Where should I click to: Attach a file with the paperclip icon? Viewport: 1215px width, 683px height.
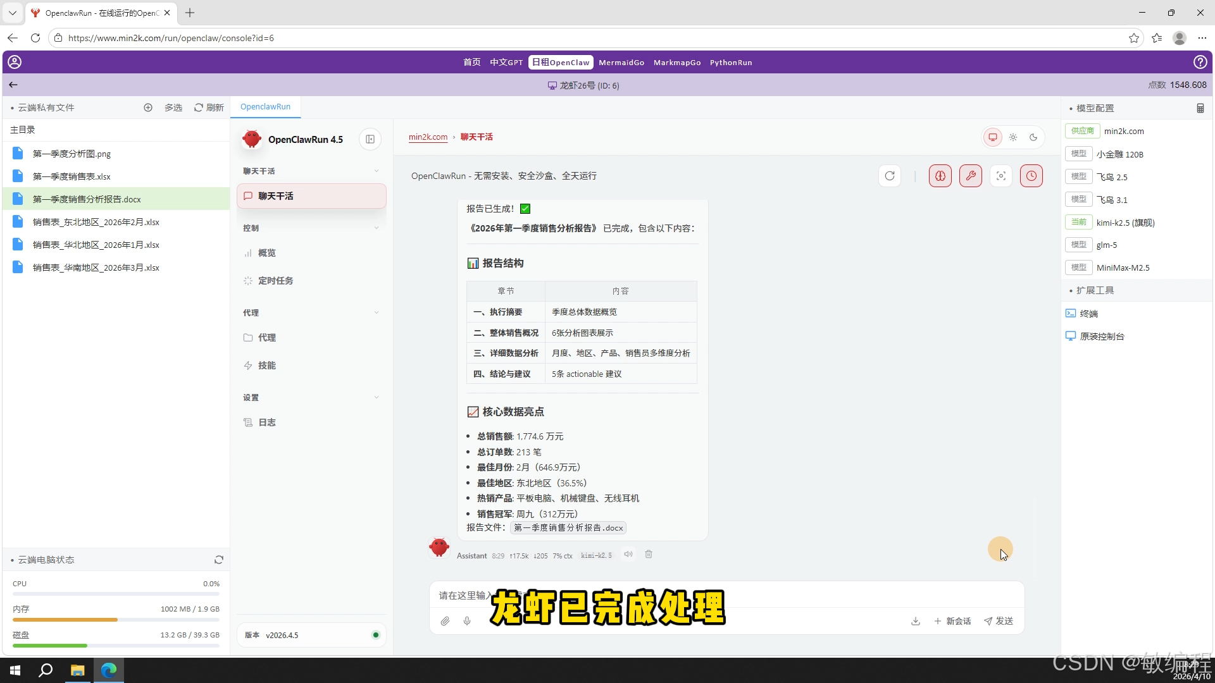[x=445, y=621]
